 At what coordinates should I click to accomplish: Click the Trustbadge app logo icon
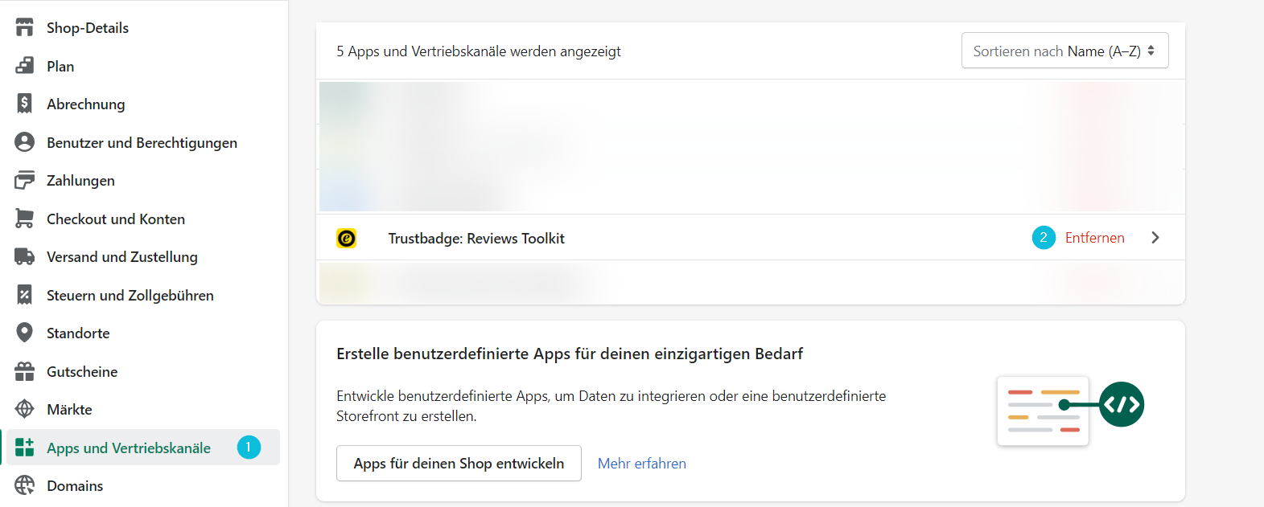pos(346,239)
